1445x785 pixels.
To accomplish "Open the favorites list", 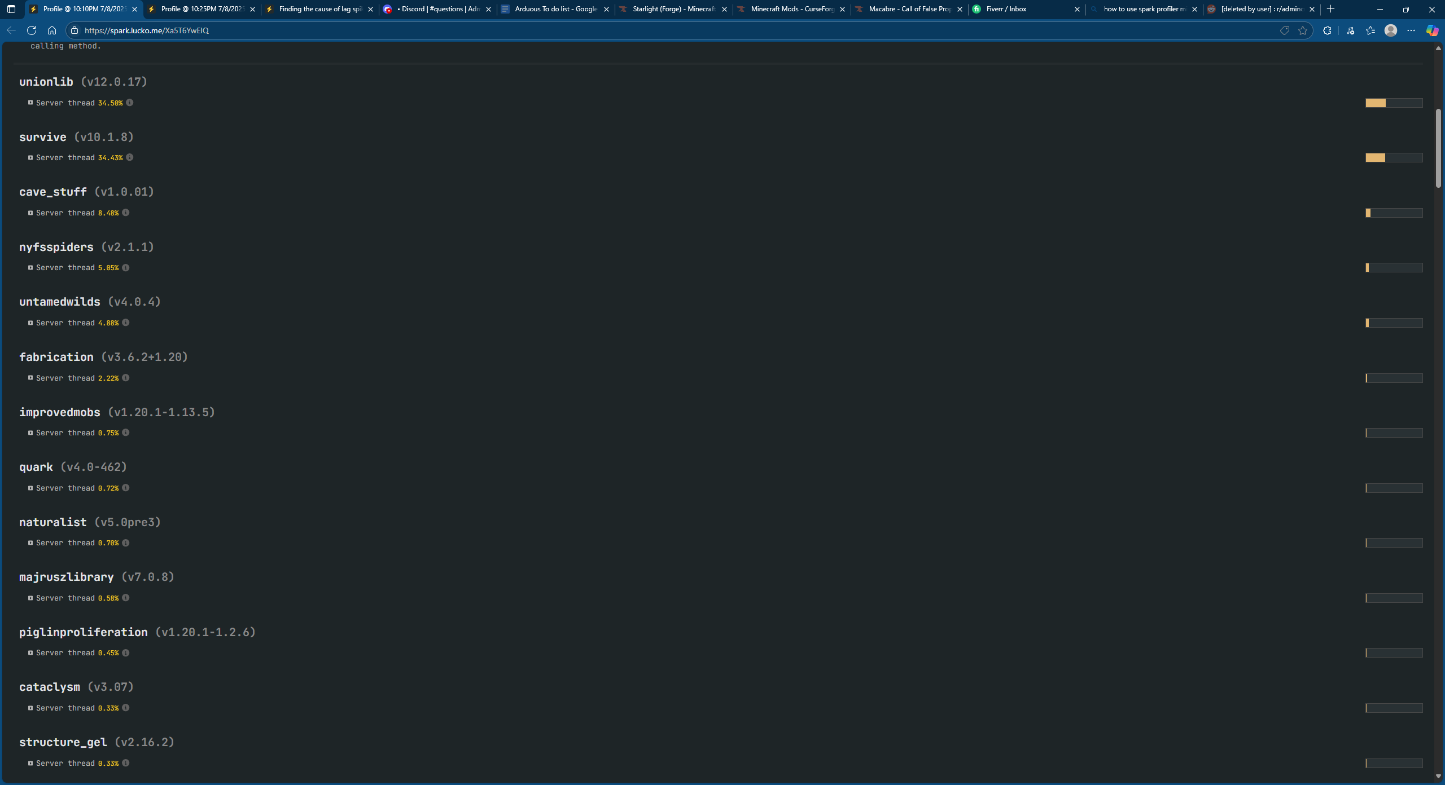I will tap(1370, 30).
